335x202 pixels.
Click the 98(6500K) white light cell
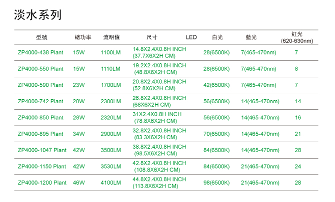coord(216,183)
